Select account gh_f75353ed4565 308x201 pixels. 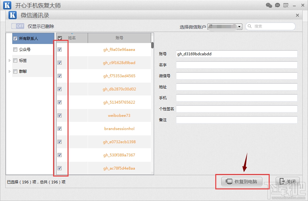click(119, 76)
